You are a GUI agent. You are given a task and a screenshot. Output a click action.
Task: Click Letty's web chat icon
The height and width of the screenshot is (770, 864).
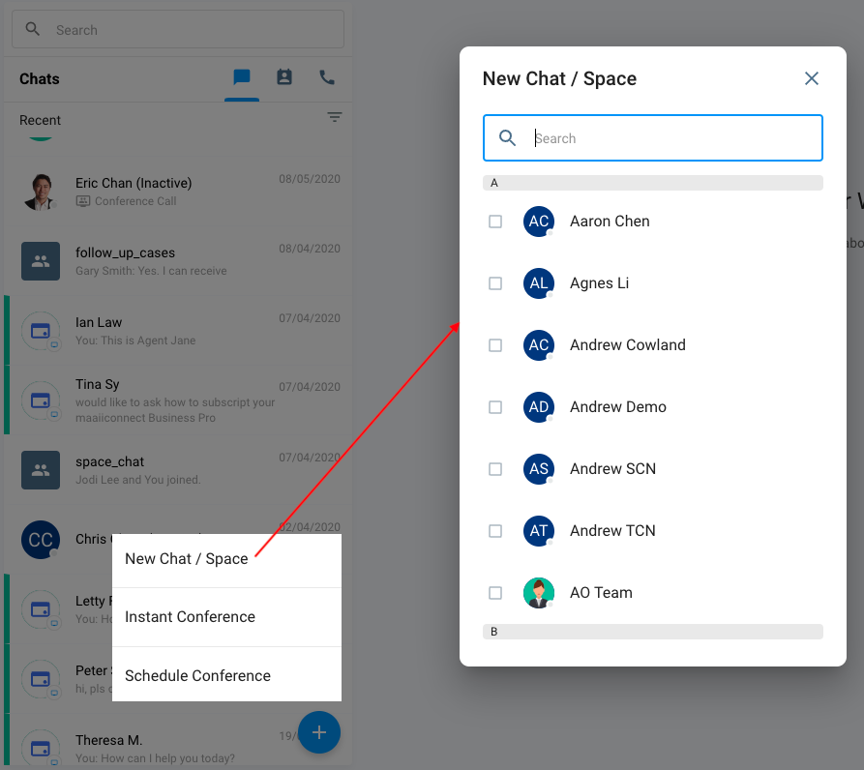41,609
